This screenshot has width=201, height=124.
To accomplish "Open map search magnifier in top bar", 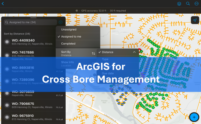I will tap(188, 4).
